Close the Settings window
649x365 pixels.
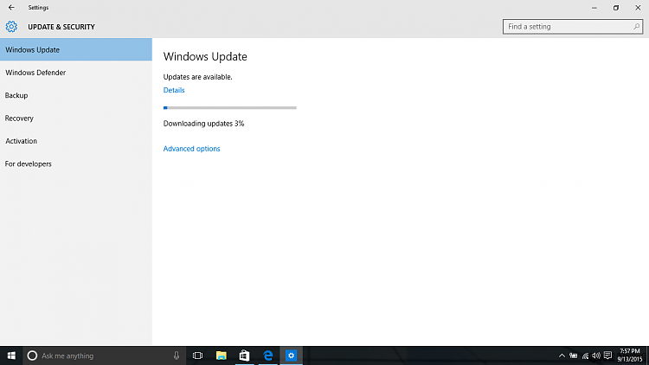(638, 8)
